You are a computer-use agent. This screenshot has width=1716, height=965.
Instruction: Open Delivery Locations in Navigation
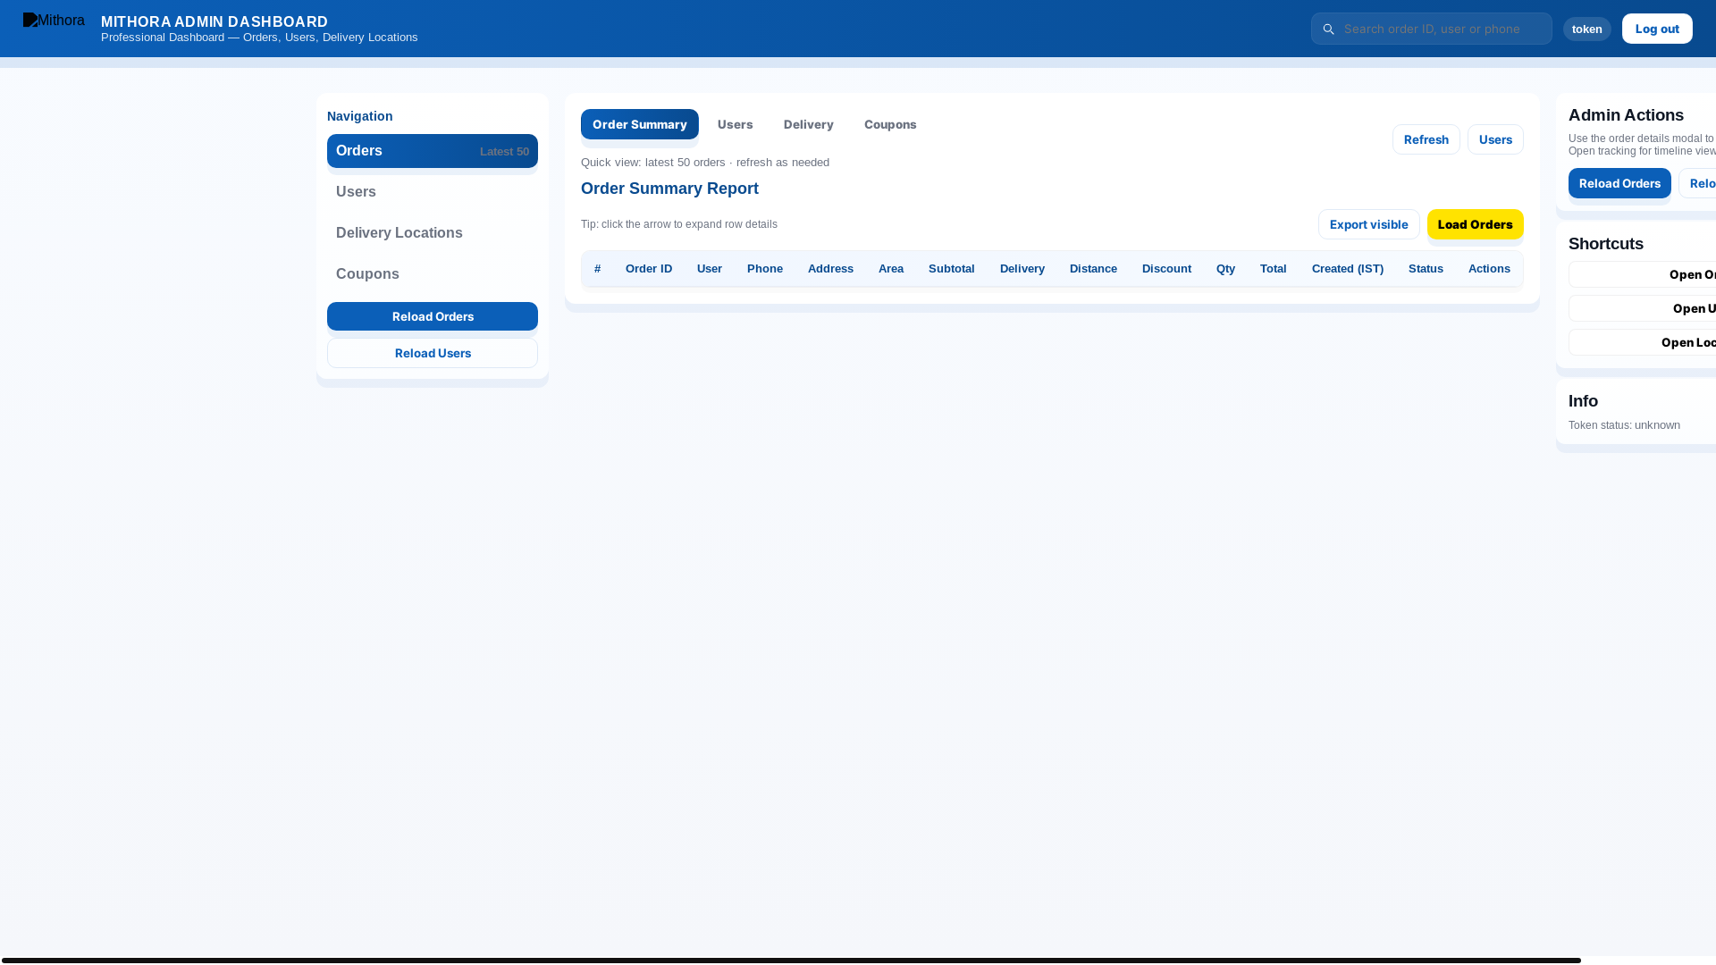(x=433, y=233)
